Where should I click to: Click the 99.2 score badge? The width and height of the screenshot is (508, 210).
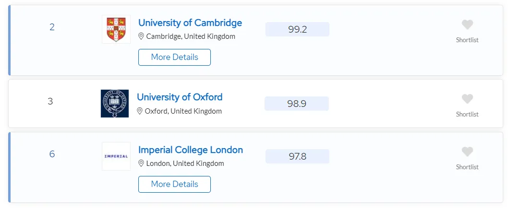click(297, 29)
